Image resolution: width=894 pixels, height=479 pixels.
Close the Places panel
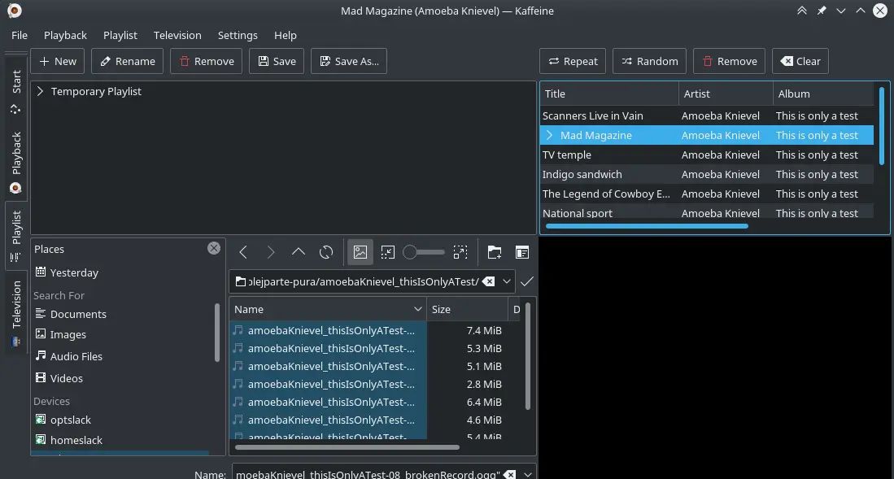(214, 248)
